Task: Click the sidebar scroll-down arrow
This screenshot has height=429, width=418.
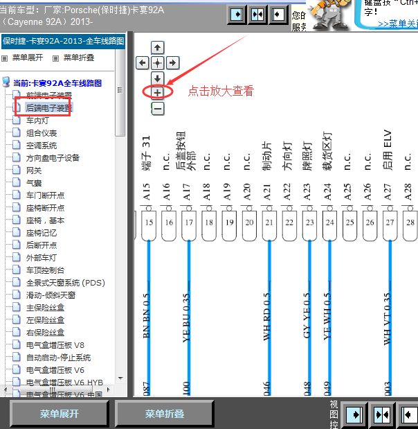Action: point(120,378)
